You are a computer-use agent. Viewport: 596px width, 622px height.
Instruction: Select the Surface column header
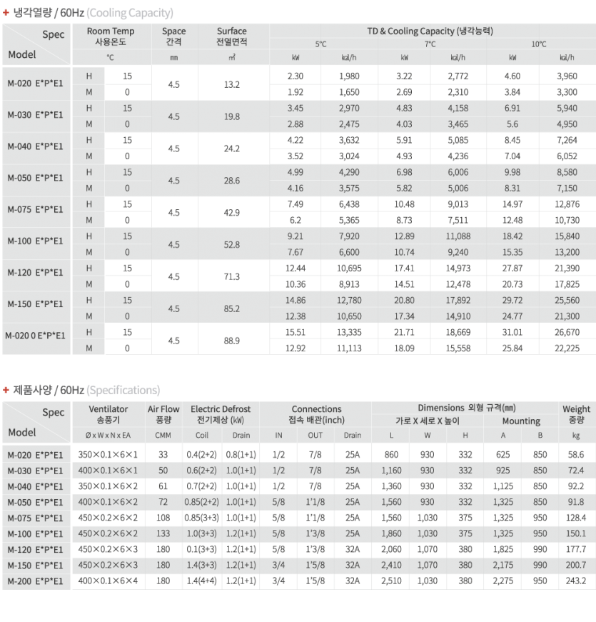coord(231,36)
